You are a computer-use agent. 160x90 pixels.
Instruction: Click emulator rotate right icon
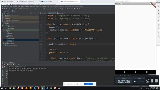point(158,21)
